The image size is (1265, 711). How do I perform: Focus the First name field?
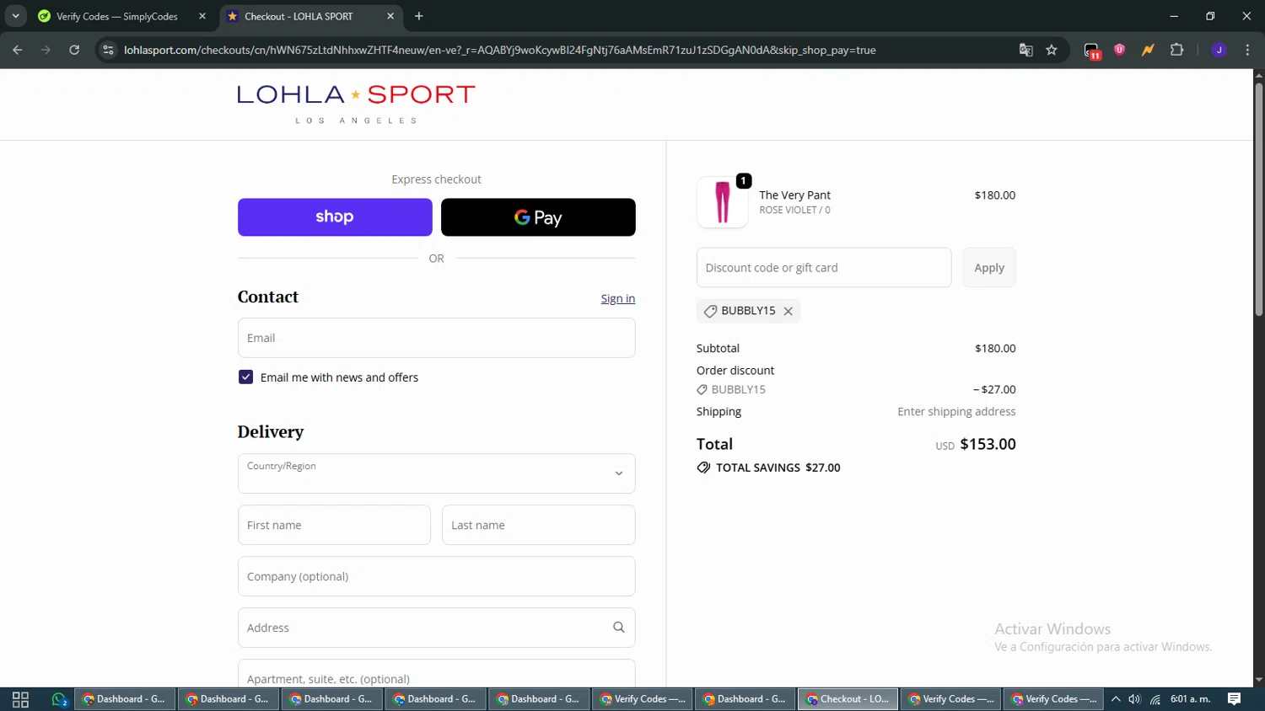(x=334, y=525)
